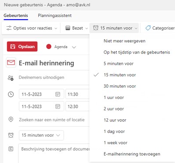
Task: Click the invite attendees people icon
Action: (11, 78)
